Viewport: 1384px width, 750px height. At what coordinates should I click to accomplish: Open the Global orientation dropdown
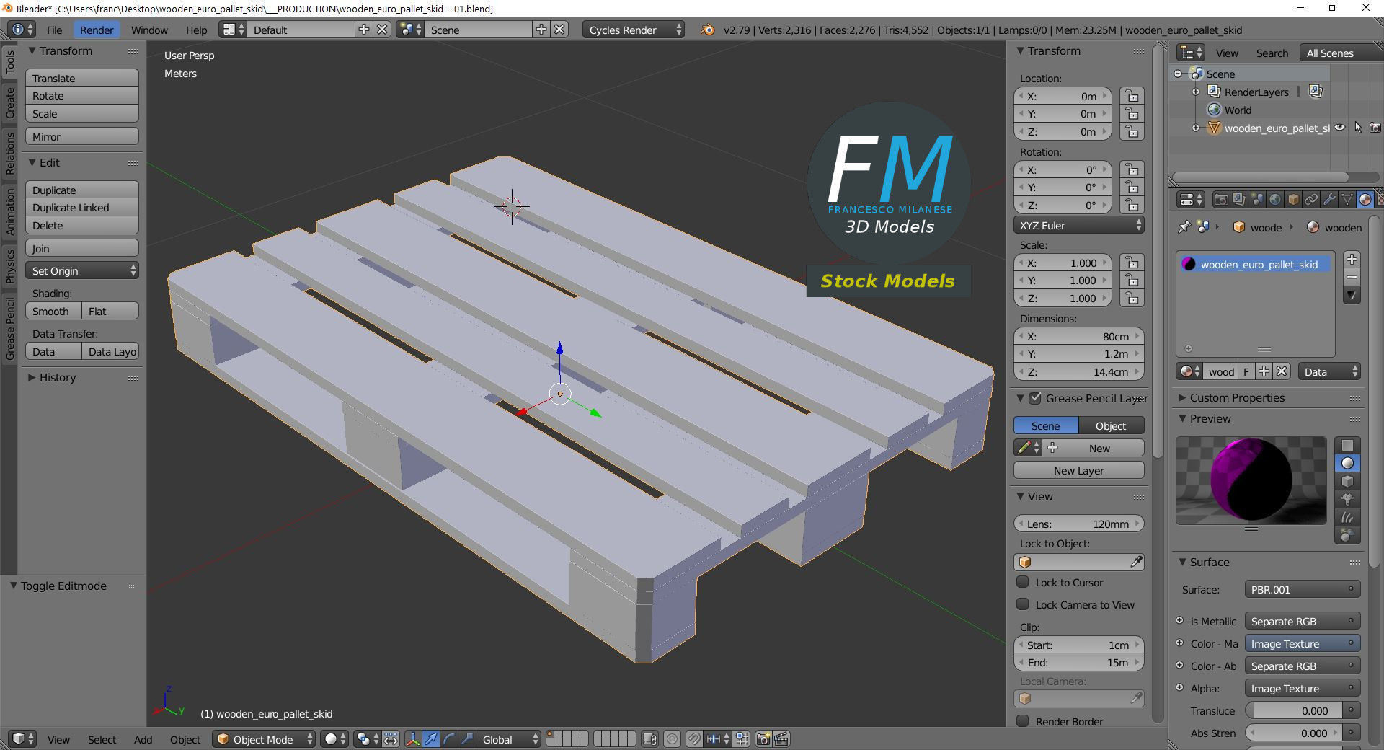click(508, 739)
